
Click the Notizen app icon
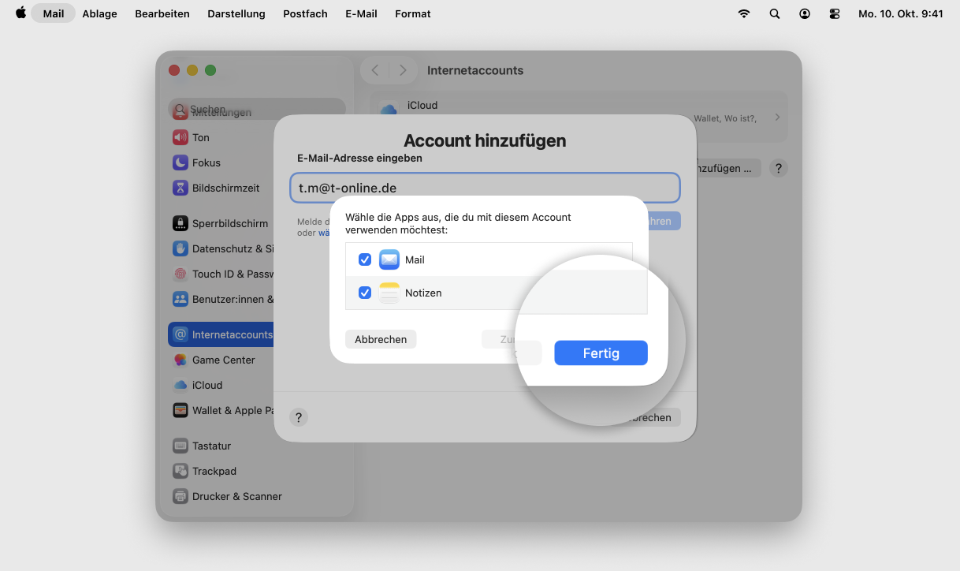pos(389,293)
